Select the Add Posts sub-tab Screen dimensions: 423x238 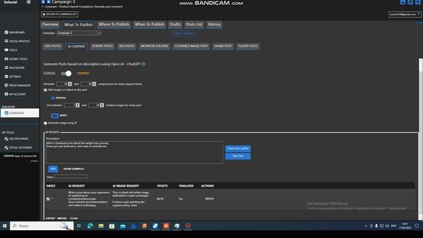point(53,46)
